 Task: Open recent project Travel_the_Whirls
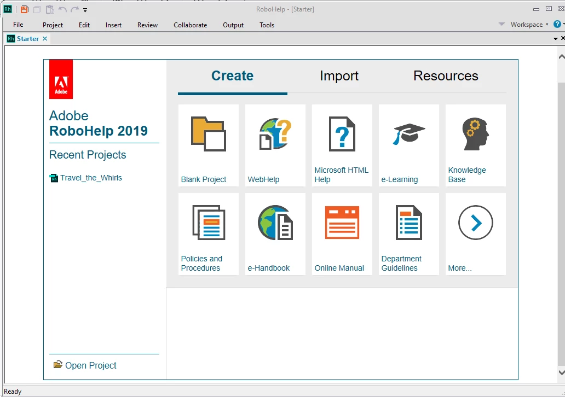[86, 178]
